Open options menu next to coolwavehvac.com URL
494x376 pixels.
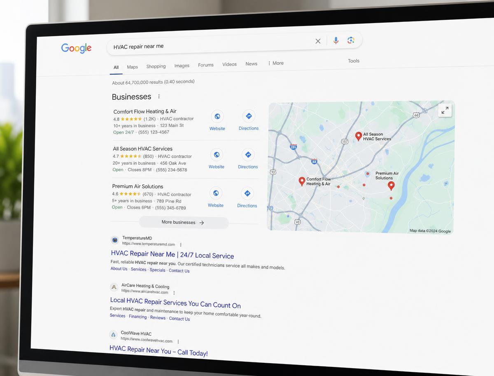coord(178,341)
